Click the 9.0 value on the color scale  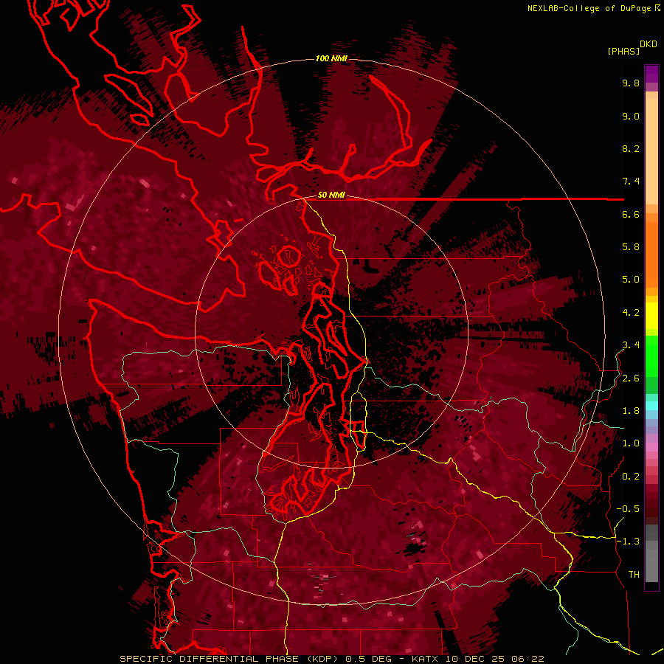tap(631, 116)
